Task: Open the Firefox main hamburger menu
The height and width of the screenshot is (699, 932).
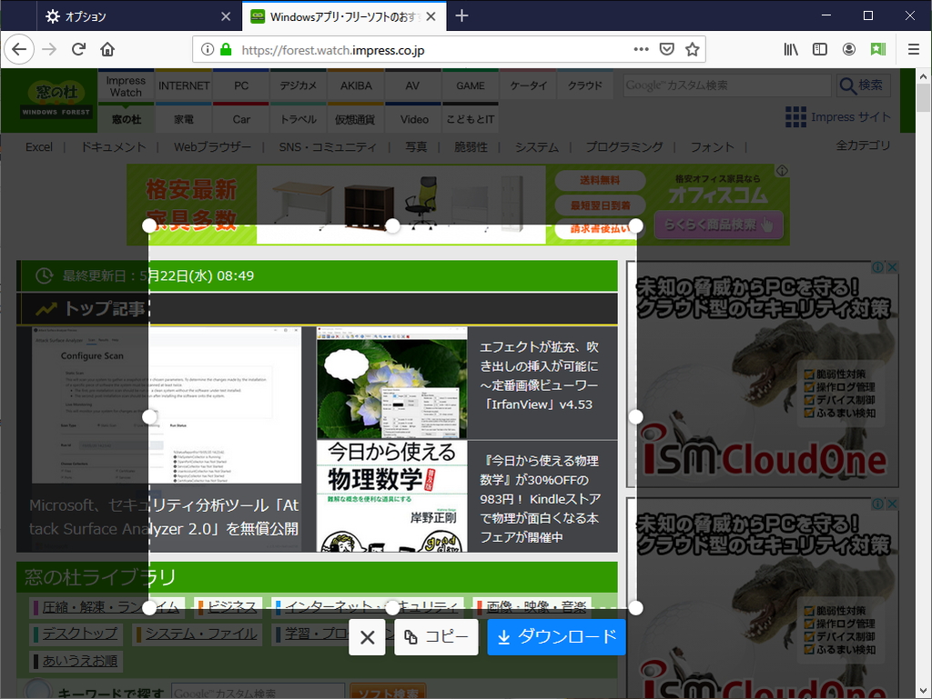Action: [912, 49]
